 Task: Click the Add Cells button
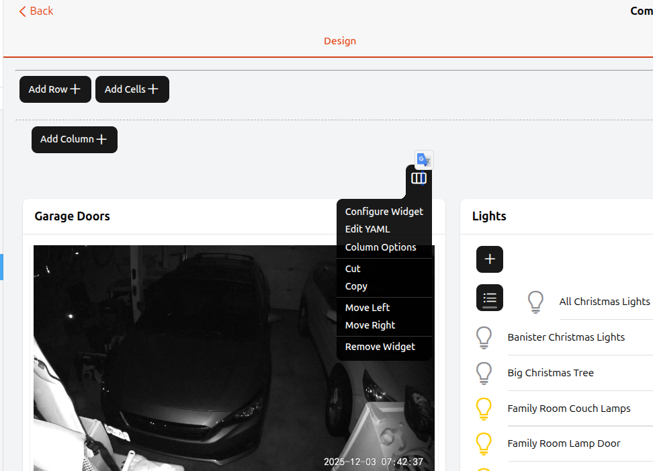132,89
